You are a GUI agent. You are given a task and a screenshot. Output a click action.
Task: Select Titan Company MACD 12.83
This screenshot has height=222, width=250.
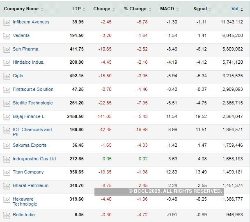(x=172, y=172)
